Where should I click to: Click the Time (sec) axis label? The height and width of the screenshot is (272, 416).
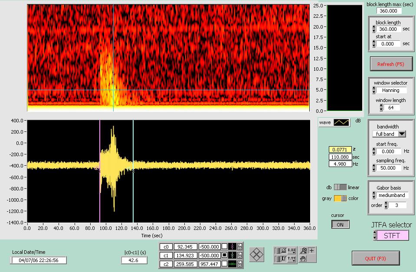[x=152, y=236]
